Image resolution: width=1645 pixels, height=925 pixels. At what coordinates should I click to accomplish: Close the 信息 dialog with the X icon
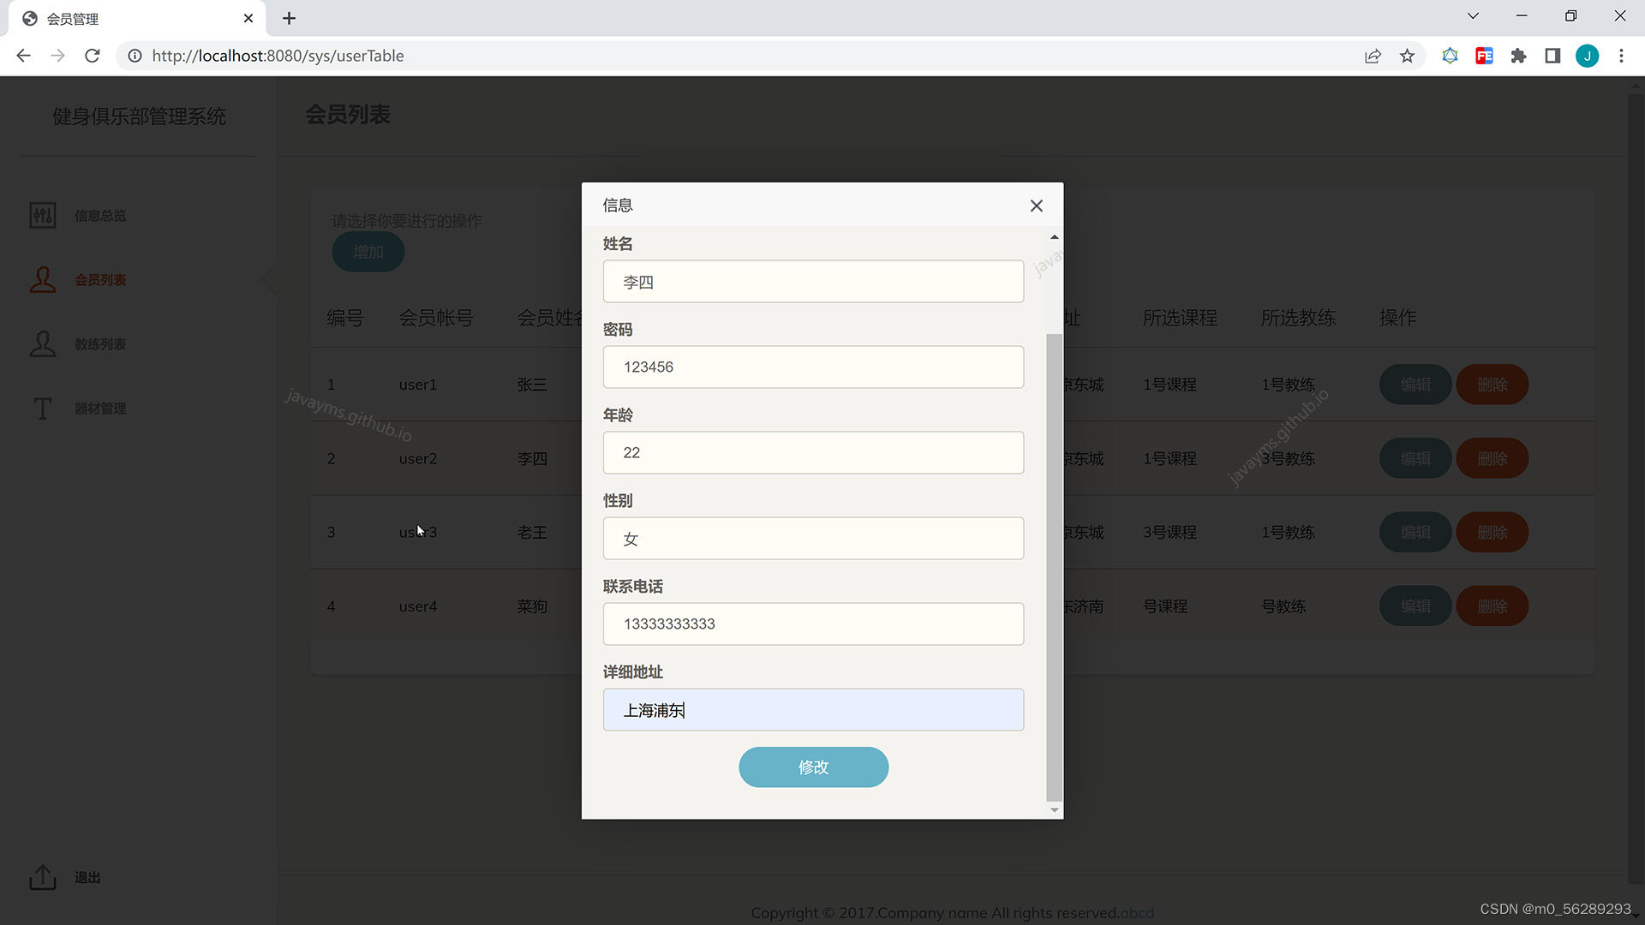pos(1036,206)
